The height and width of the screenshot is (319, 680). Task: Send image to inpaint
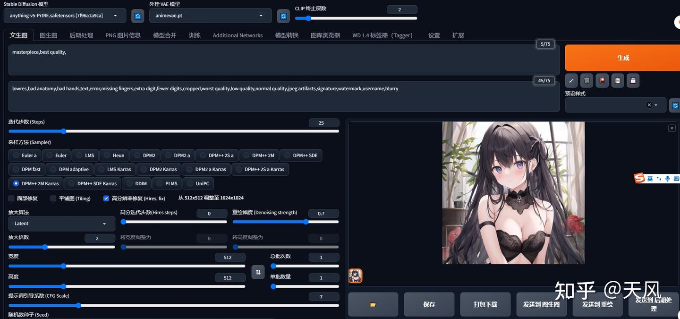click(x=597, y=304)
